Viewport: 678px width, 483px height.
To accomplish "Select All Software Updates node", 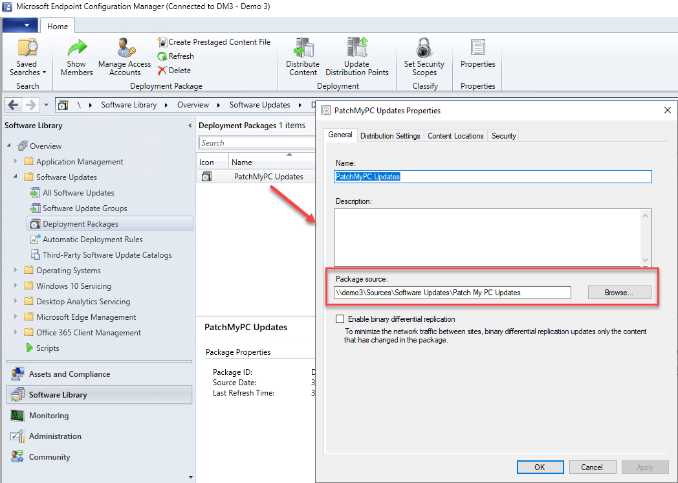I will click(78, 193).
